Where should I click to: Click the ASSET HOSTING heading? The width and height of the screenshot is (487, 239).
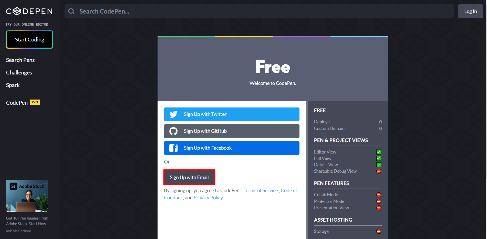[x=333, y=220]
